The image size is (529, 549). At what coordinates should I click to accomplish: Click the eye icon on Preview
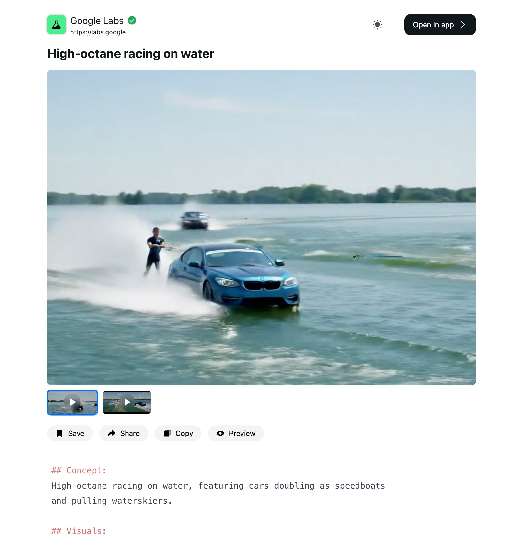220,433
